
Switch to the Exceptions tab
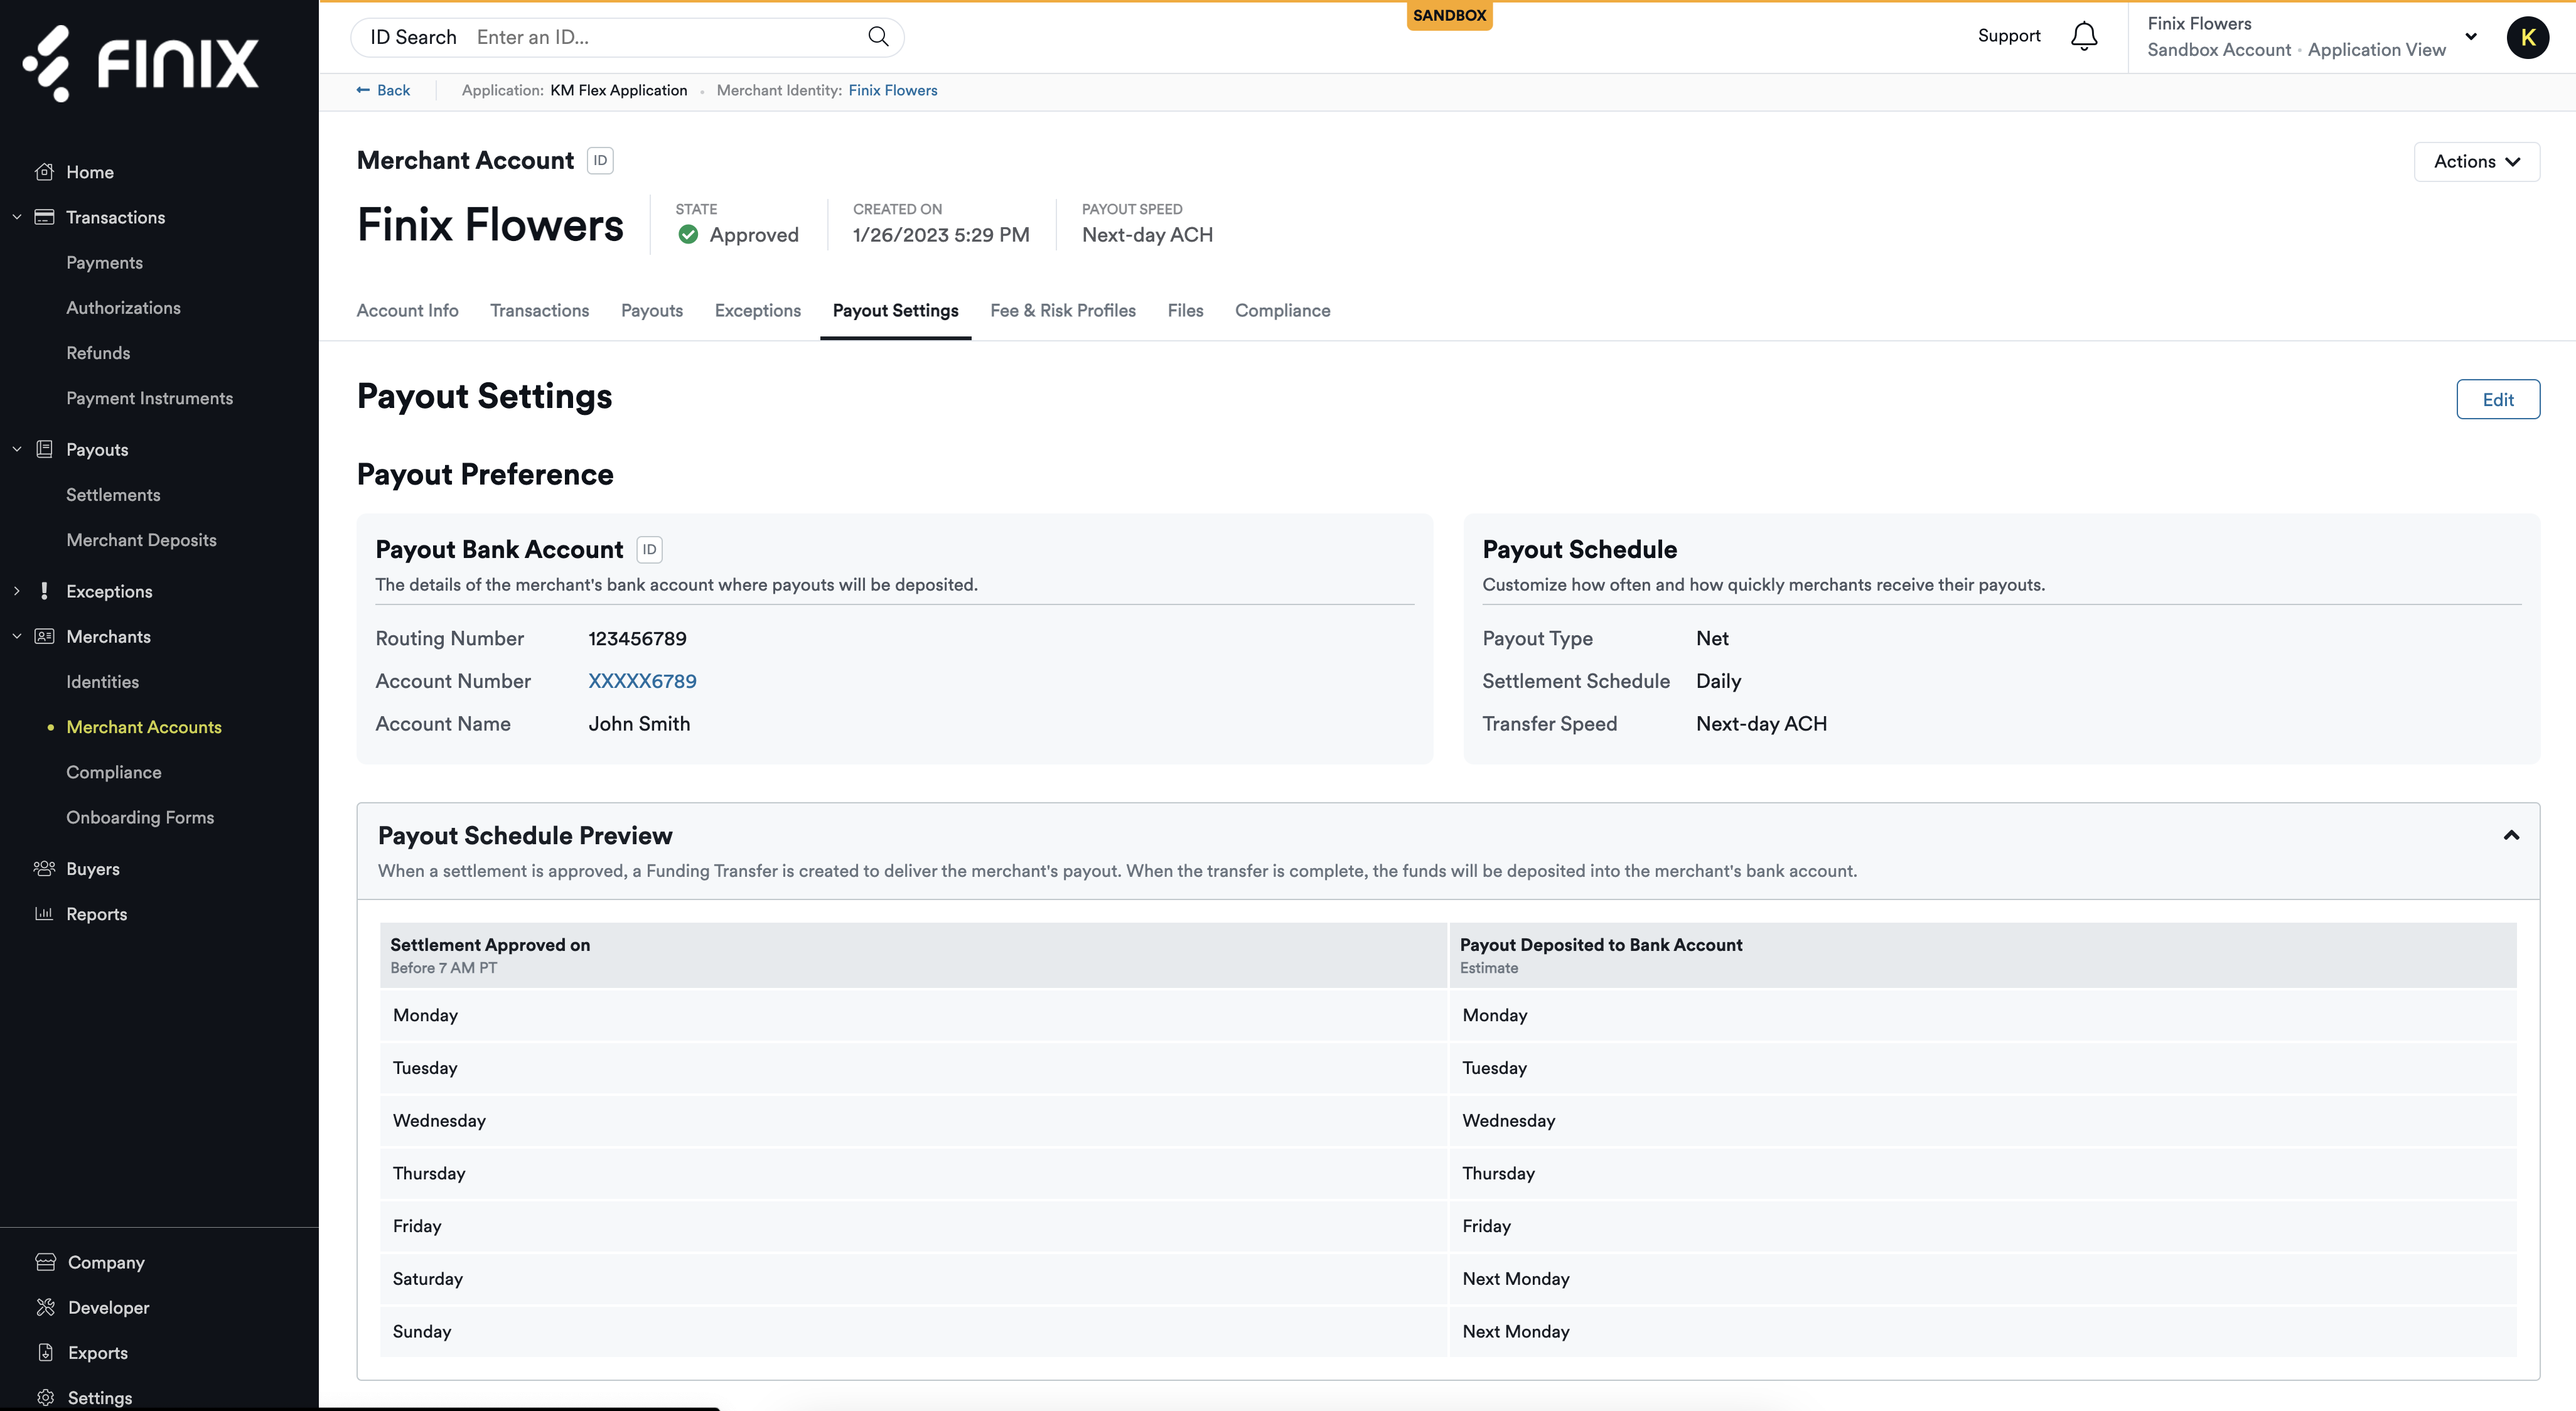(x=757, y=311)
